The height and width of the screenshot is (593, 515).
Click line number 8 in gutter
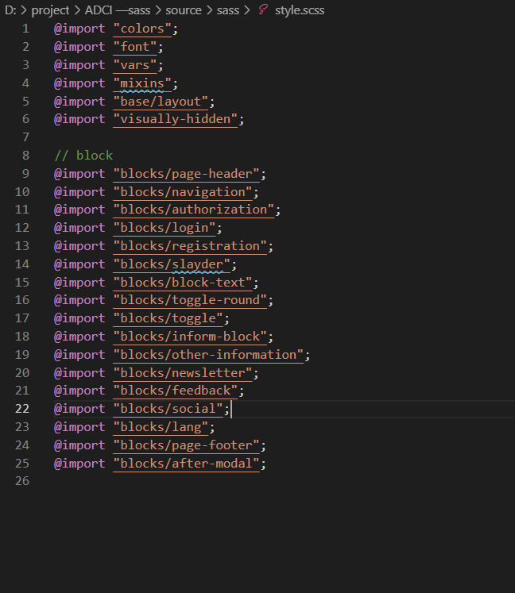click(25, 156)
